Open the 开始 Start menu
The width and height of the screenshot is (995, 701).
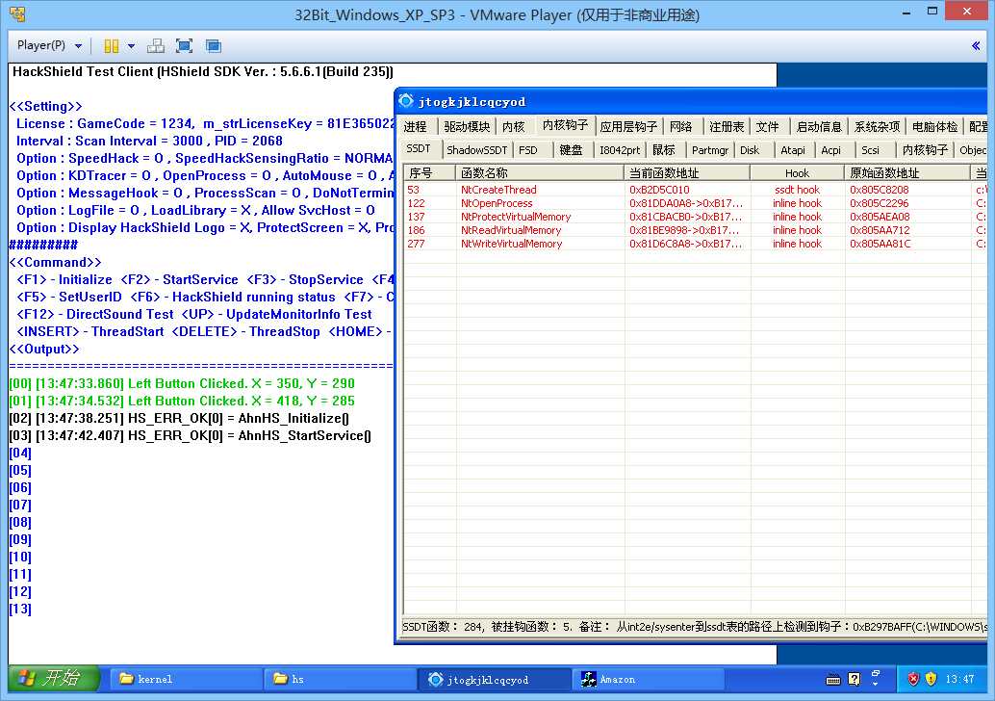click(54, 678)
